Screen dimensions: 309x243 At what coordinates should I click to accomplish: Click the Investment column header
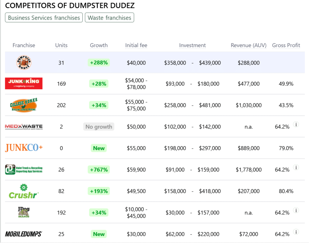[x=192, y=45]
